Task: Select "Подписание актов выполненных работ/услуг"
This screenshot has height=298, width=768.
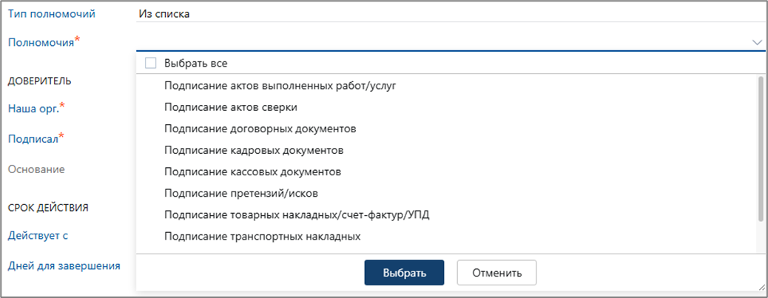Action: (280, 86)
